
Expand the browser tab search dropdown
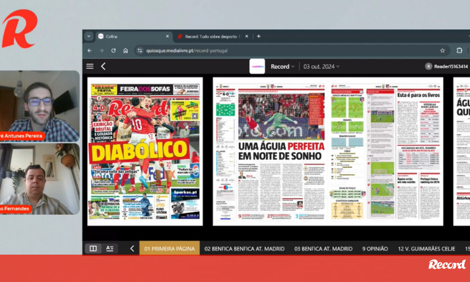click(89, 36)
